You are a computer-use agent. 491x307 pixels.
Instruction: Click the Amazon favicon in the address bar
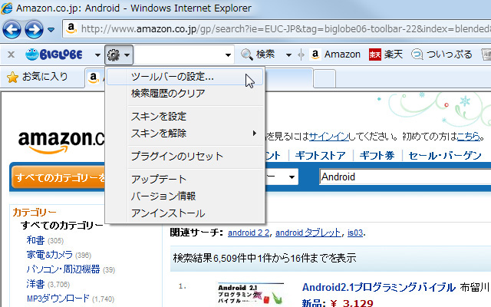(x=71, y=29)
